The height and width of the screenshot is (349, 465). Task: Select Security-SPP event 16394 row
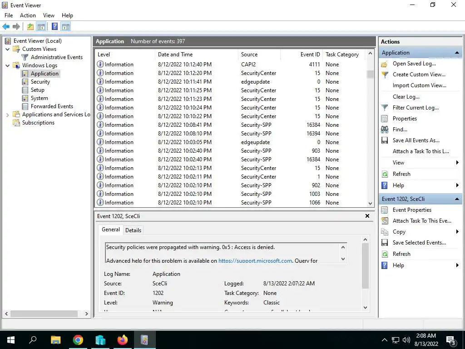point(231,134)
